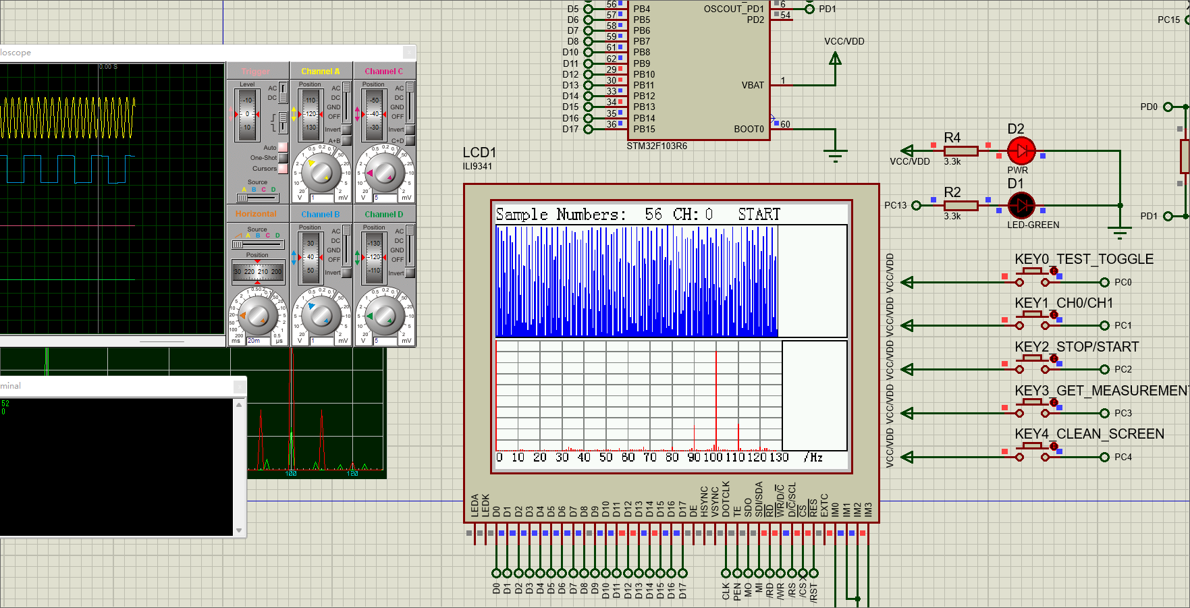Click the LCD spectrum plot display
The height and width of the screenshot is (608, 1190).
tap(639, 395)
